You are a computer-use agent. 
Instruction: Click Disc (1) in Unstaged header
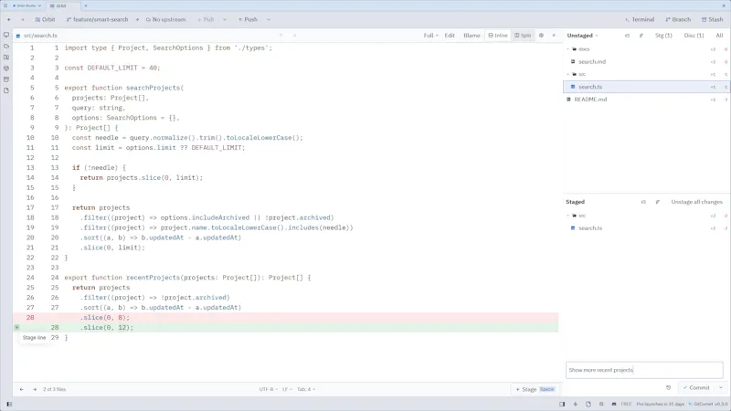pos(694,36)
